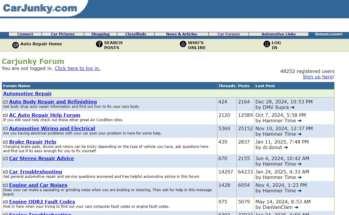349x215 pixels.
Task: Click folder icon beside Brake Repair Help
Action: [6, 142]
